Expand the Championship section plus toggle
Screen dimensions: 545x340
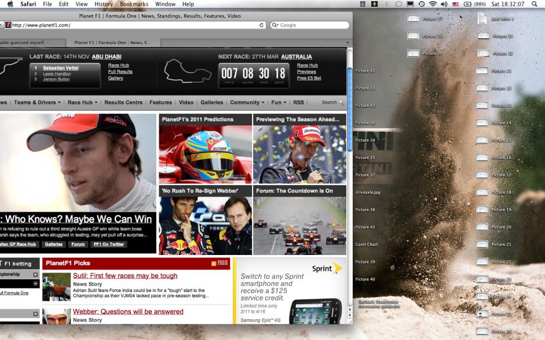(x=35, y=275)
